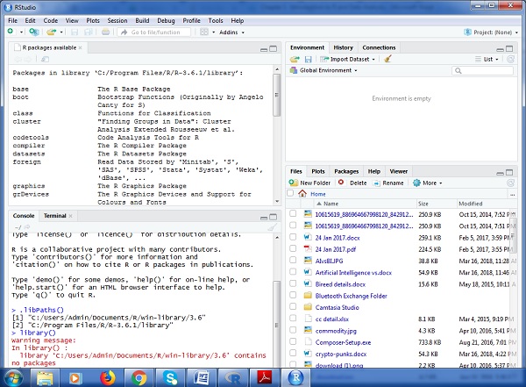Click the New File icon in main toolbar
This screenshot has height=387, width=526.
point(10,32)
